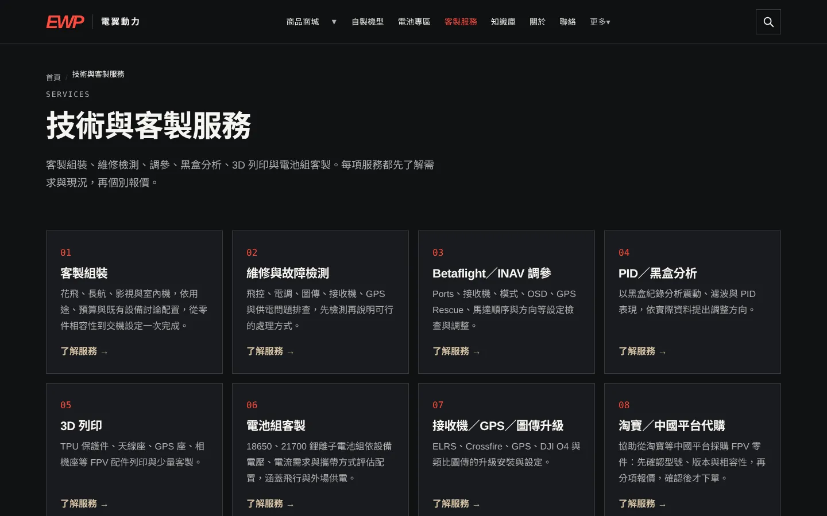827x516 pixels.
Task: Select the Betaflight／INAV 調參 heading
Action: [x=492, y=273]
